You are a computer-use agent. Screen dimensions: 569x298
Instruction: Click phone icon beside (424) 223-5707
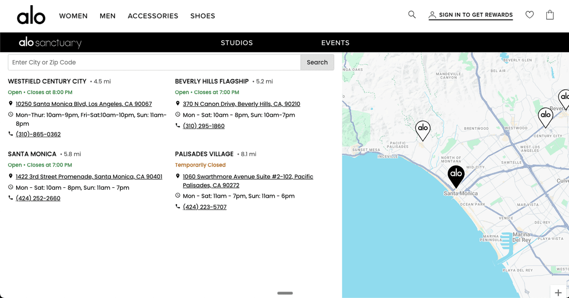[x=178, y=207]
